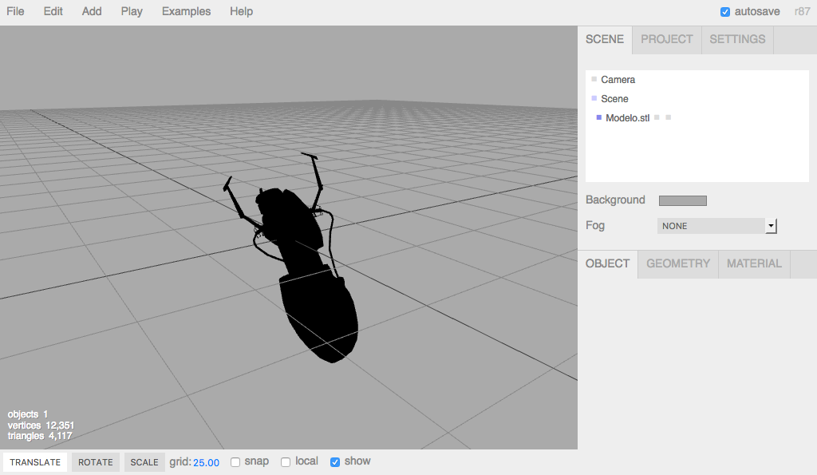Image resolution: width=817 pixels, height=475 pixels.
Task: Click the Fog selector's arrow button
Action: tap(771, 226)
